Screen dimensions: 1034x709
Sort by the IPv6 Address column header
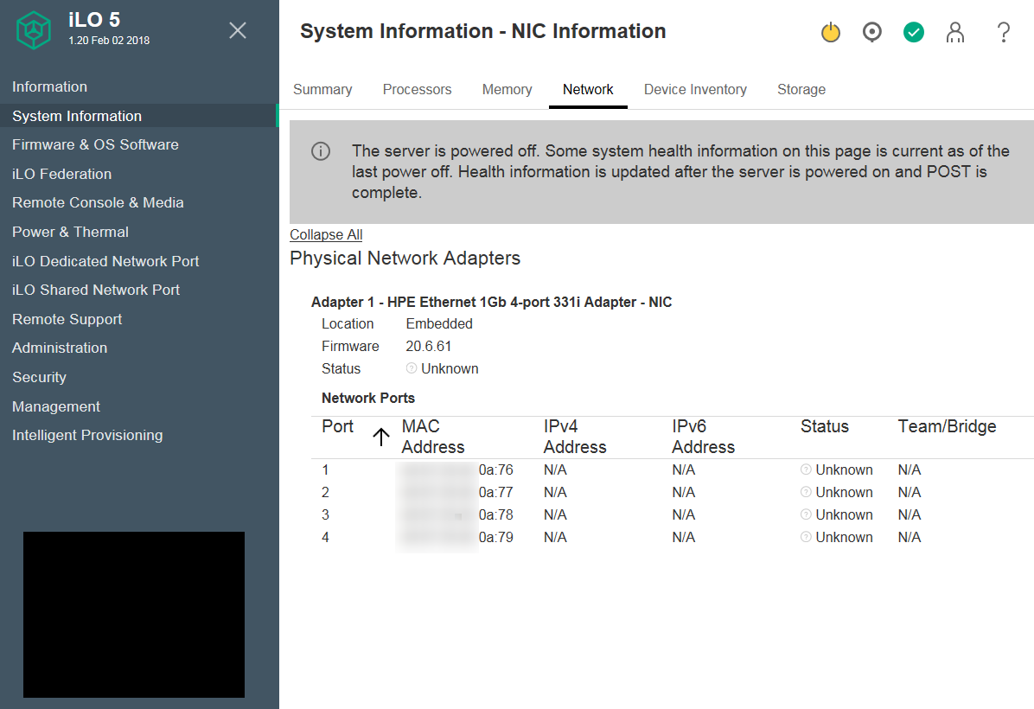pos(704,437)
